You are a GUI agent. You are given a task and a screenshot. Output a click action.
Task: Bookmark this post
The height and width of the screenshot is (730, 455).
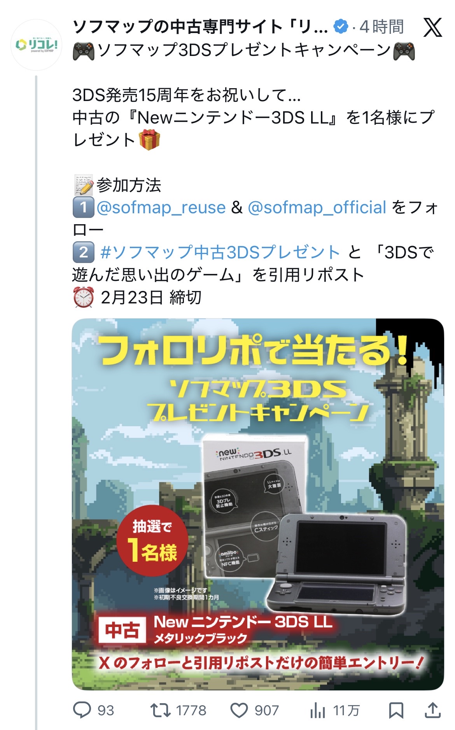coord(396,711)
